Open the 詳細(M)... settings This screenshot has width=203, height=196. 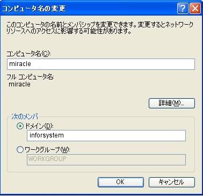pos(172,103)
